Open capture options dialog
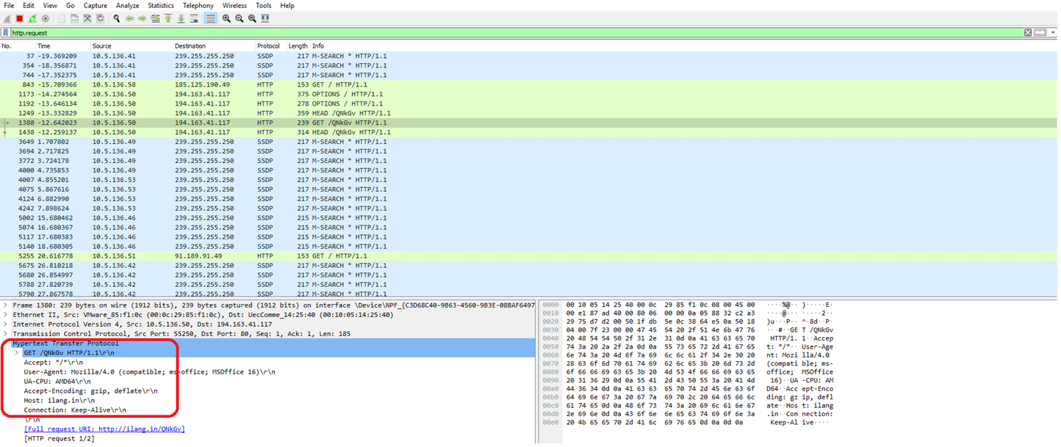 coord(46,18)
